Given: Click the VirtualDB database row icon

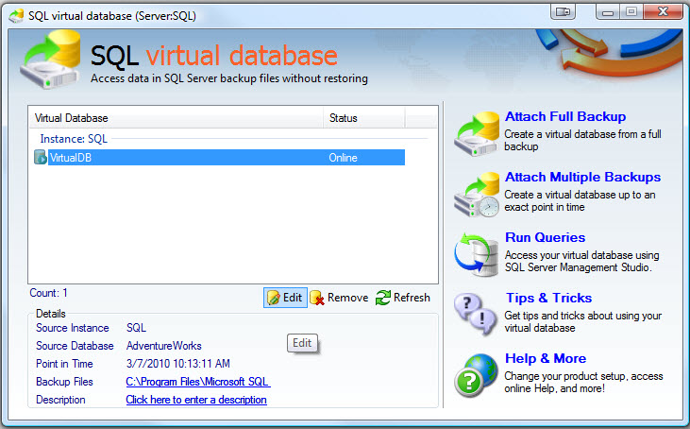Looking at the screenshot, I should pos(40,157).
